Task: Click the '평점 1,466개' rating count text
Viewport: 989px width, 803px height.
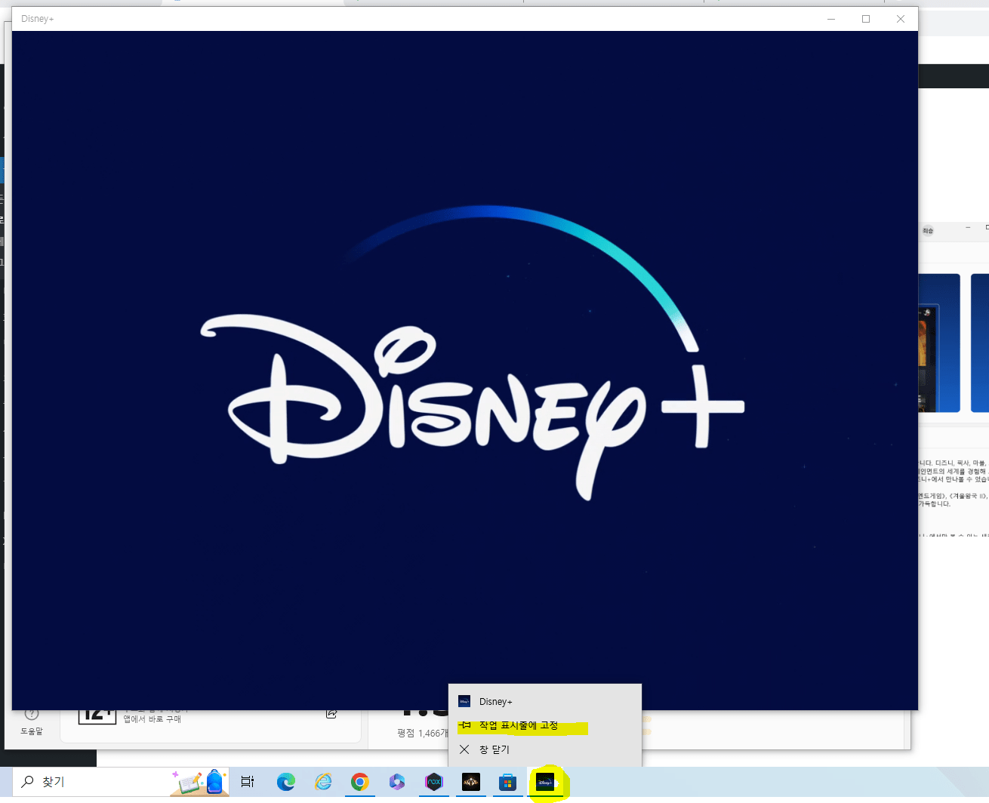Action: tap(423, 733)
